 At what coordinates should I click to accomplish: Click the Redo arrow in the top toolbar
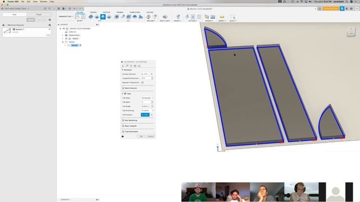[x=80, y=8]
